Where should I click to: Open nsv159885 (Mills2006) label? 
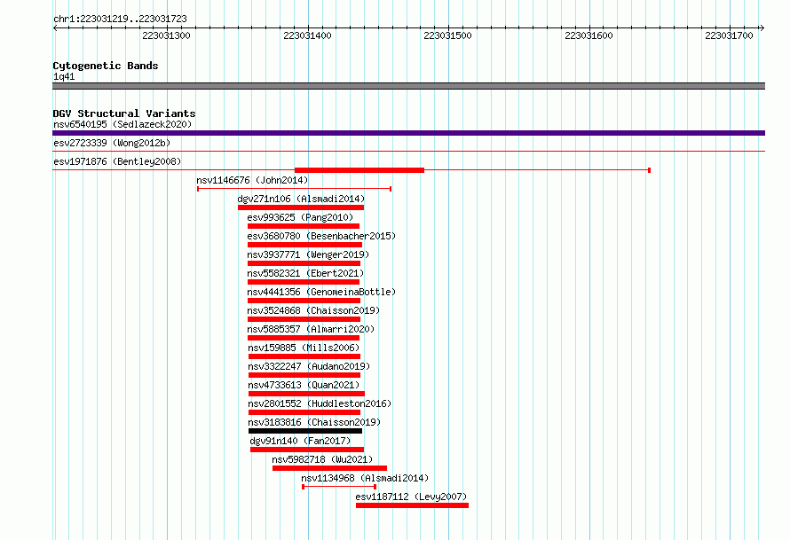click(304, 348)
